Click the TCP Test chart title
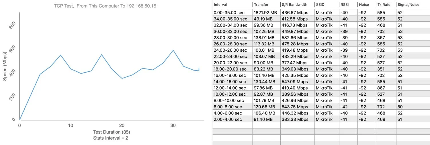 tap(105, 6)
